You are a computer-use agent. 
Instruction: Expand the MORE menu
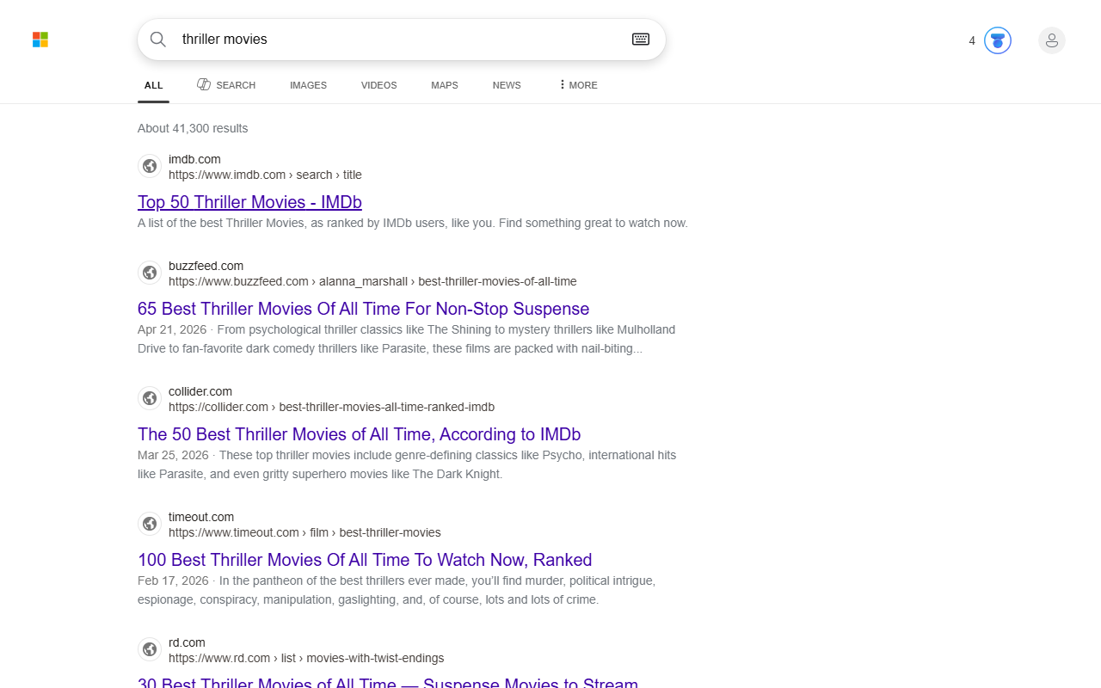click(x=578, y=85)
